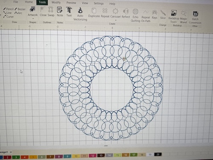213x160 pixels.
Task: Expand the Artwork shapes dropdown
Action: 33,18
